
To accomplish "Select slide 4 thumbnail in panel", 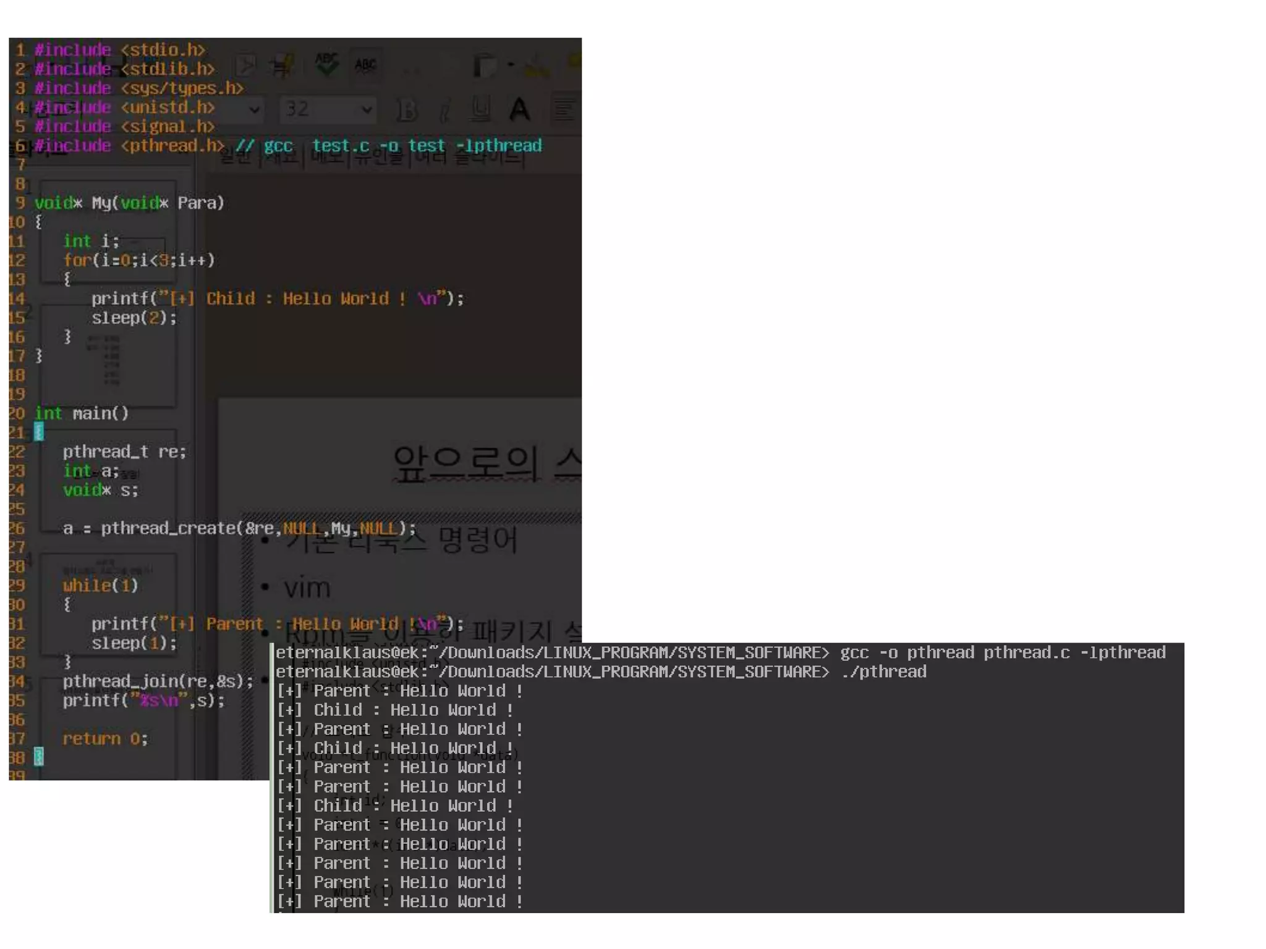I will click(x=108, y=604).
